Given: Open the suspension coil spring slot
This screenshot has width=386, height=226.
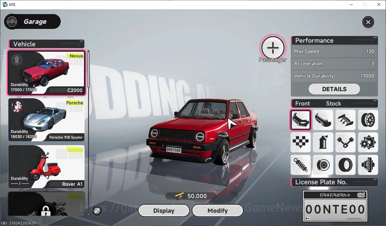Looking at the screenshot, I should coord(300,165).
